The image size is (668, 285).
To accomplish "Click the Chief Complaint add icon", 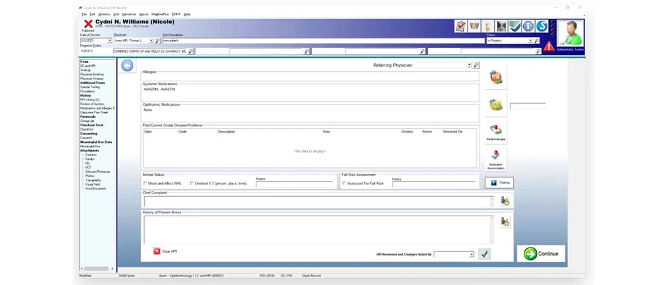I will pyautogui.click(x=505, y=201).
